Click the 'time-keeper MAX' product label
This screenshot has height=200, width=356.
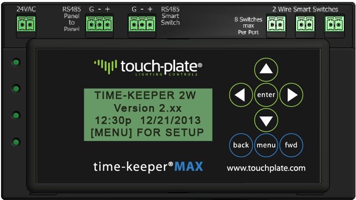tap(148, 167)
